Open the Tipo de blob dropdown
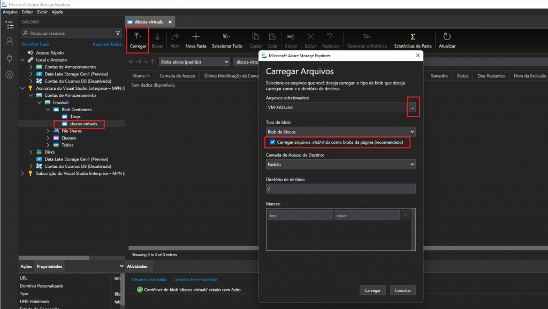Screen dimensions: 548x309 tap(341, 132)
